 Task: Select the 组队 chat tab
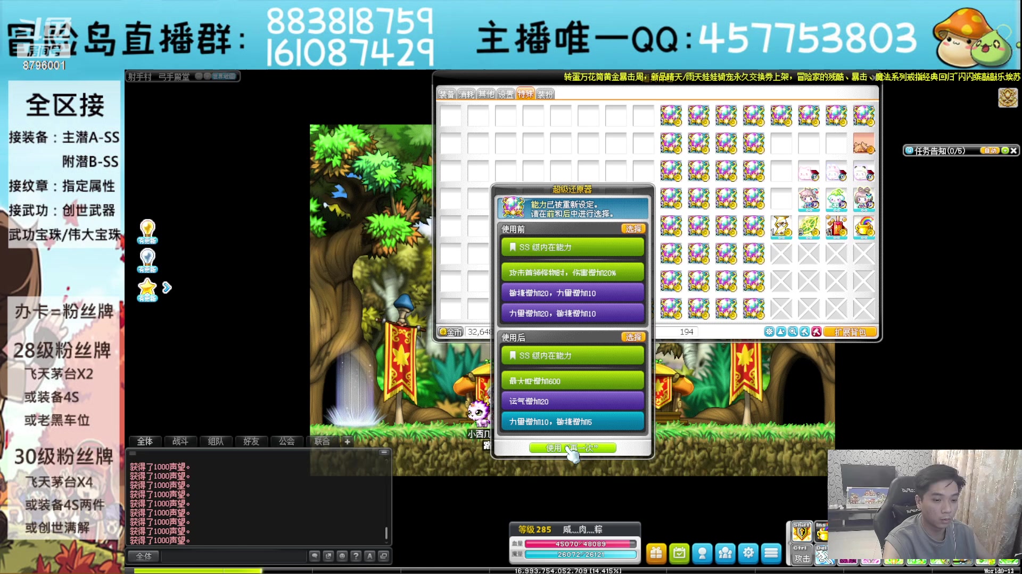(216, 441)
